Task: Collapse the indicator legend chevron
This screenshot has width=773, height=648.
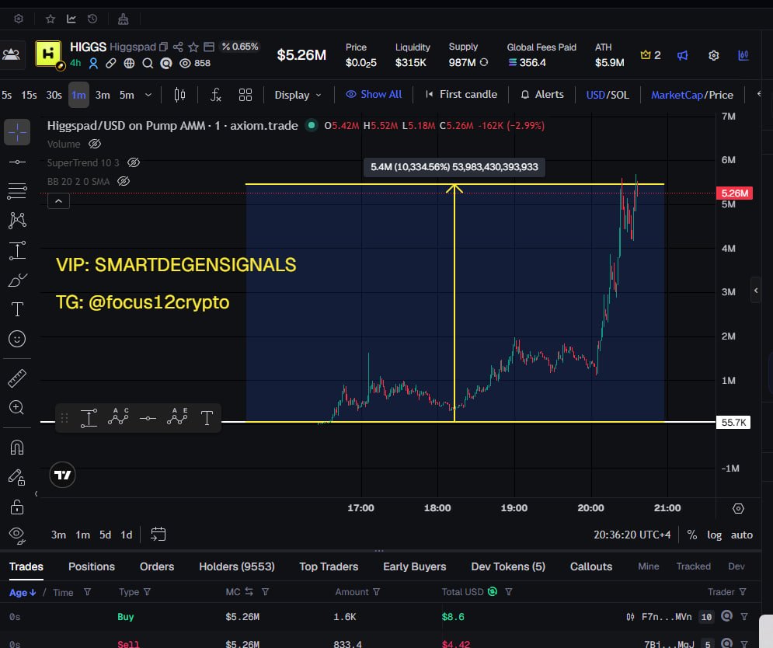Action: pos(58,201)
